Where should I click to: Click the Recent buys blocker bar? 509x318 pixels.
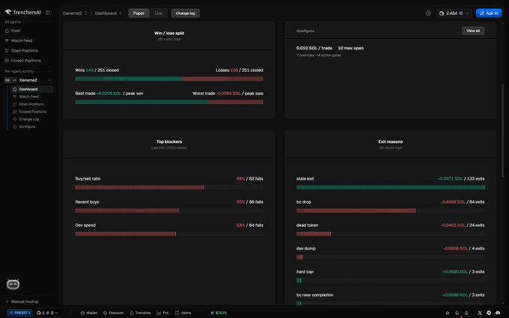click(x=169, y=211)
